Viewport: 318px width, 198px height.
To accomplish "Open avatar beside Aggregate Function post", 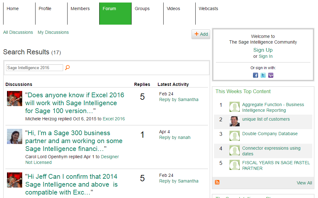I will point(235,107).
